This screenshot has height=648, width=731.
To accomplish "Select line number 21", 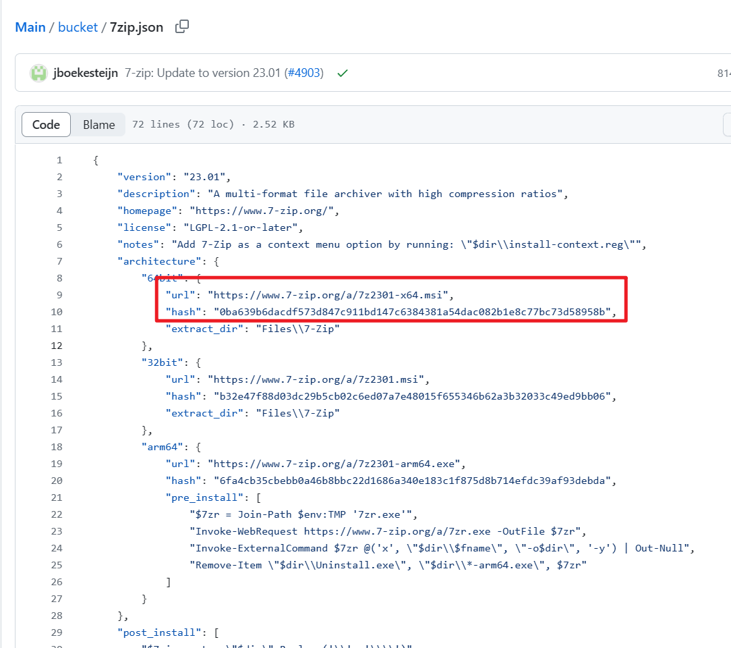I will (x=57, y=497).
